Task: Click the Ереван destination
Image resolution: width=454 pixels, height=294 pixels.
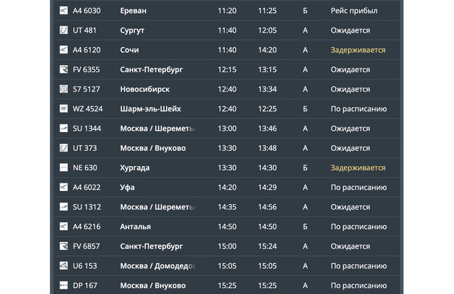Action: coord(133,11)
